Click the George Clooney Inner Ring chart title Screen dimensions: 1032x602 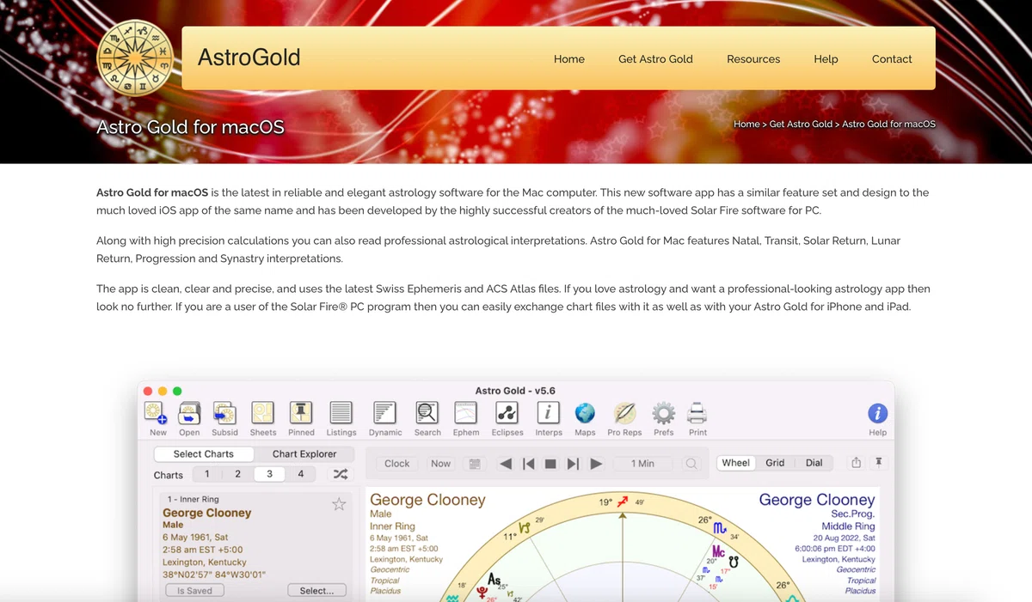[427, 500]
